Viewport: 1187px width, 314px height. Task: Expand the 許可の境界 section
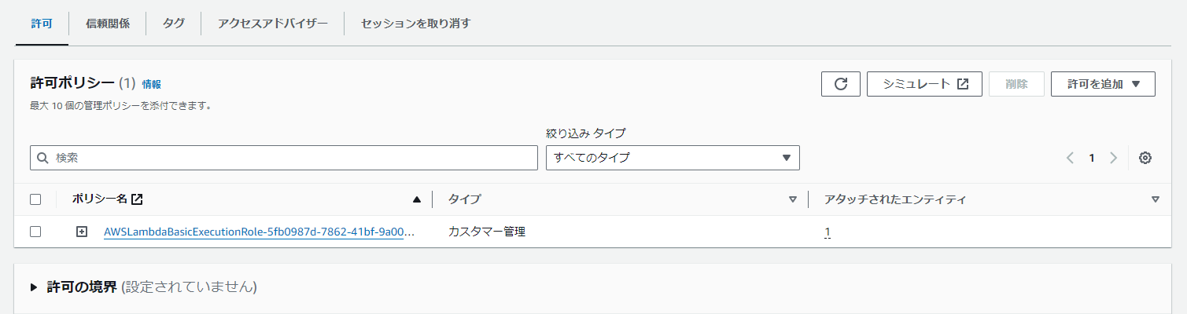click(35, 287)
